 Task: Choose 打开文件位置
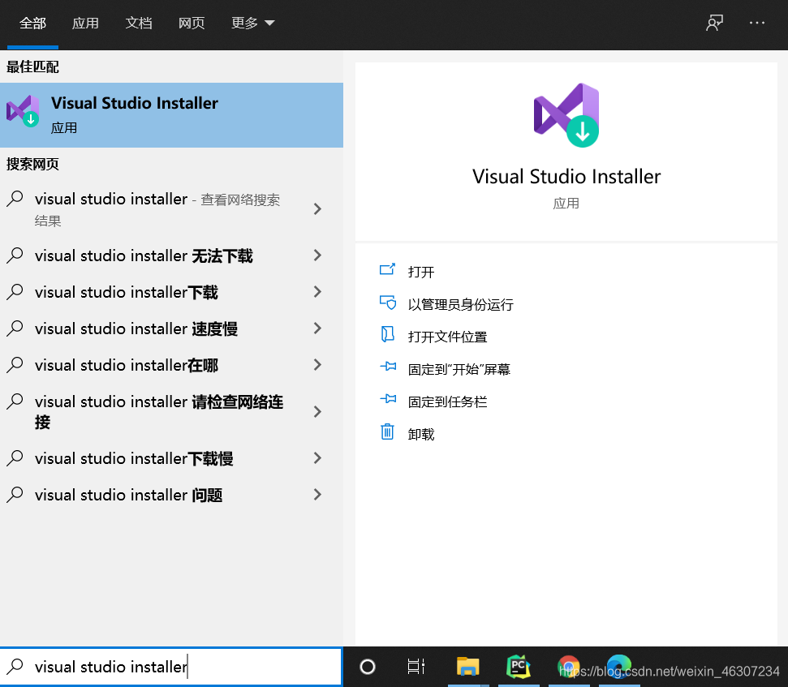point(447,337)
